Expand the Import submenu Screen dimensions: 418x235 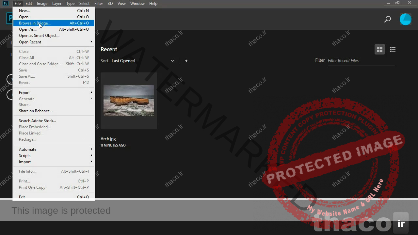click(54, 162)
